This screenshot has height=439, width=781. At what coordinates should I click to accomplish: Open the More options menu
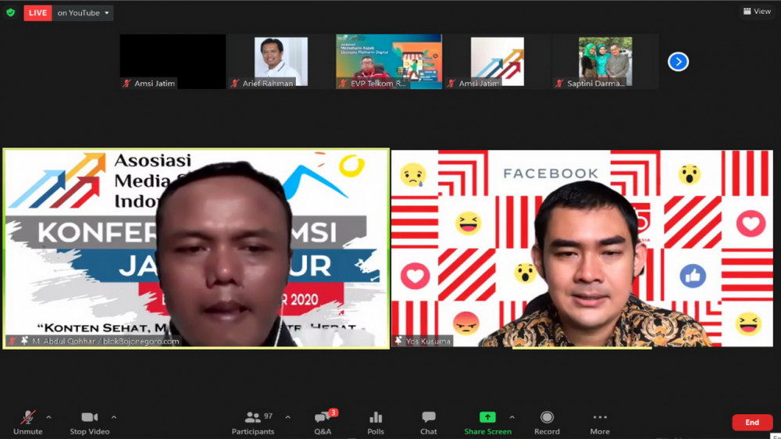pos(600,423)
